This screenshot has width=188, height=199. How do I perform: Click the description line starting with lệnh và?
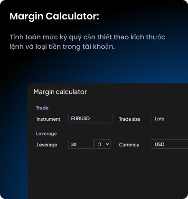tap(62, 46)
